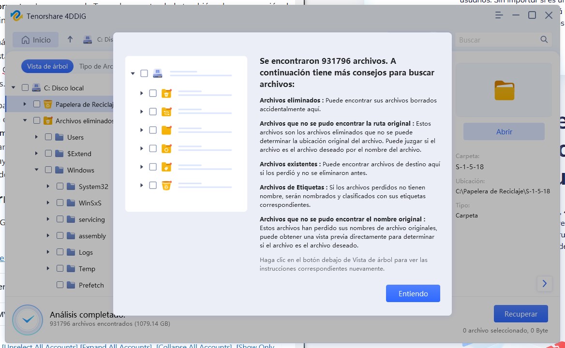Open the hamburger menu in the title bar
Image resolution: width=565 pixels, height=348 pixels.
pos(499,15)
